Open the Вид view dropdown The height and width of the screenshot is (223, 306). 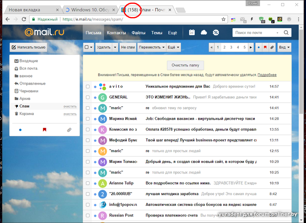click(x=284, y=47)
